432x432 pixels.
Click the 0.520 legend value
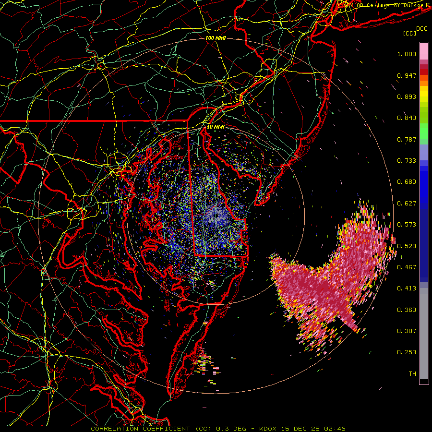click(407, 246)
